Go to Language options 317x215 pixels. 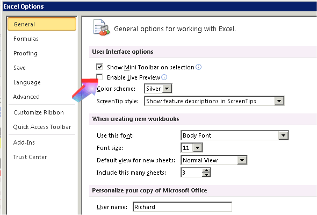(27, 82)
